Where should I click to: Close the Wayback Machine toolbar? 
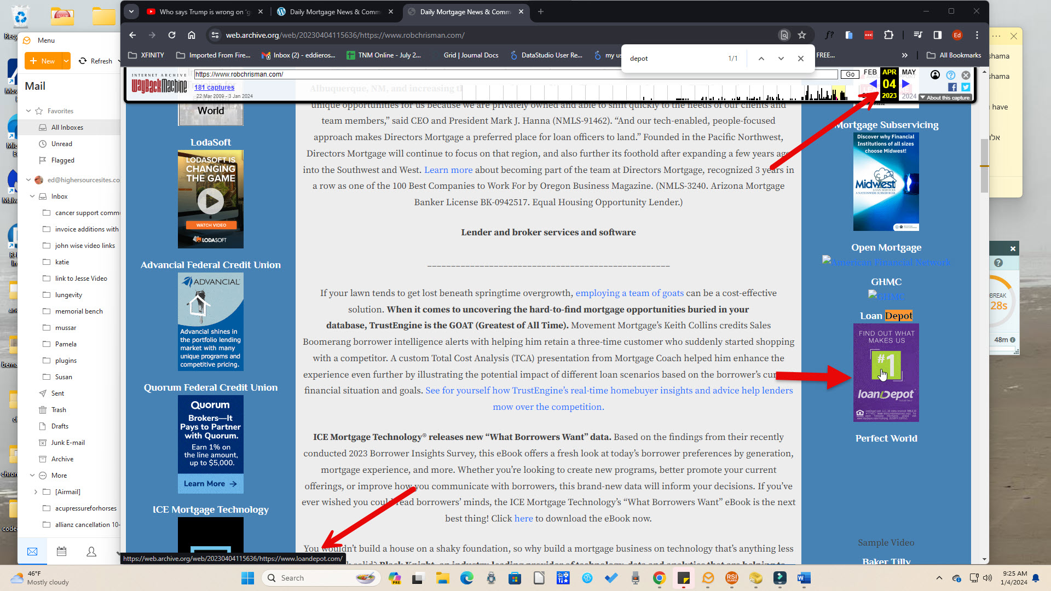click(966, 75)
